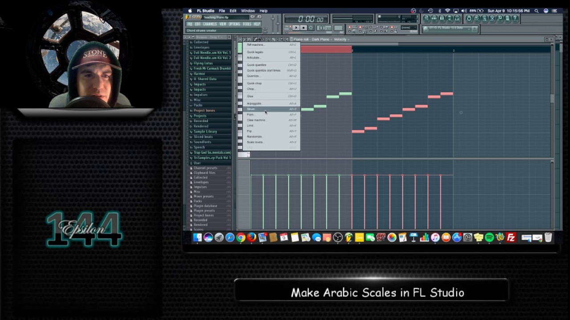Viewport: 570px width, 320px height.
Task: Click the save project round icon
Action: coord(476,18)
